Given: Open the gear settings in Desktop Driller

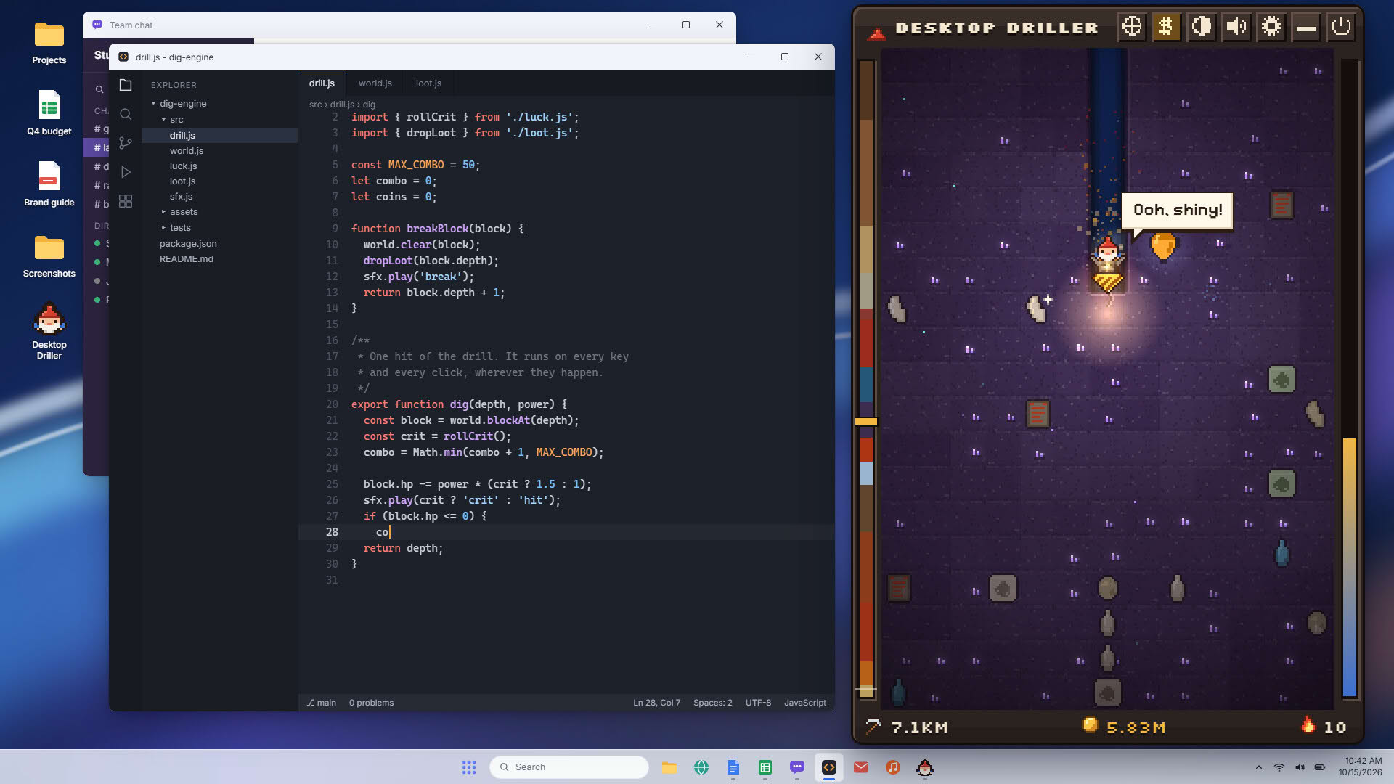Looking at the screenshot, I should 1271,28.
